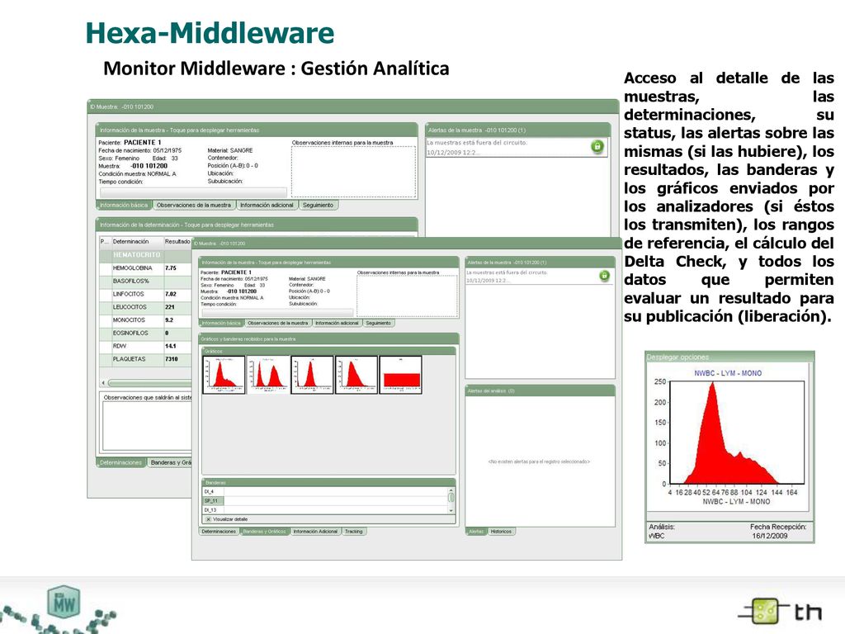The image size is (845, 634).
Task: Click Observaciones internas text box in front window
Action: pyautogui.click(x=407, y=296)
